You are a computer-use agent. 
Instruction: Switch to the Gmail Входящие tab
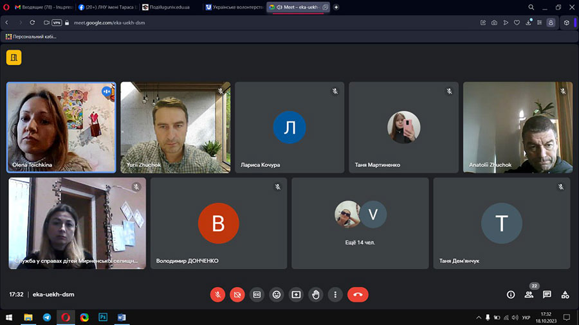(44, 7)
